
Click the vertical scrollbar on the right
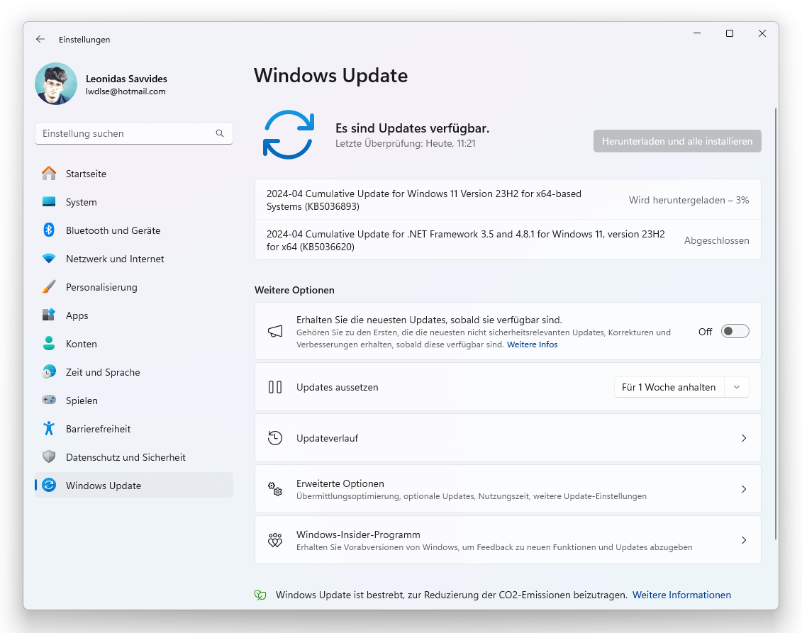click(775, 323)
